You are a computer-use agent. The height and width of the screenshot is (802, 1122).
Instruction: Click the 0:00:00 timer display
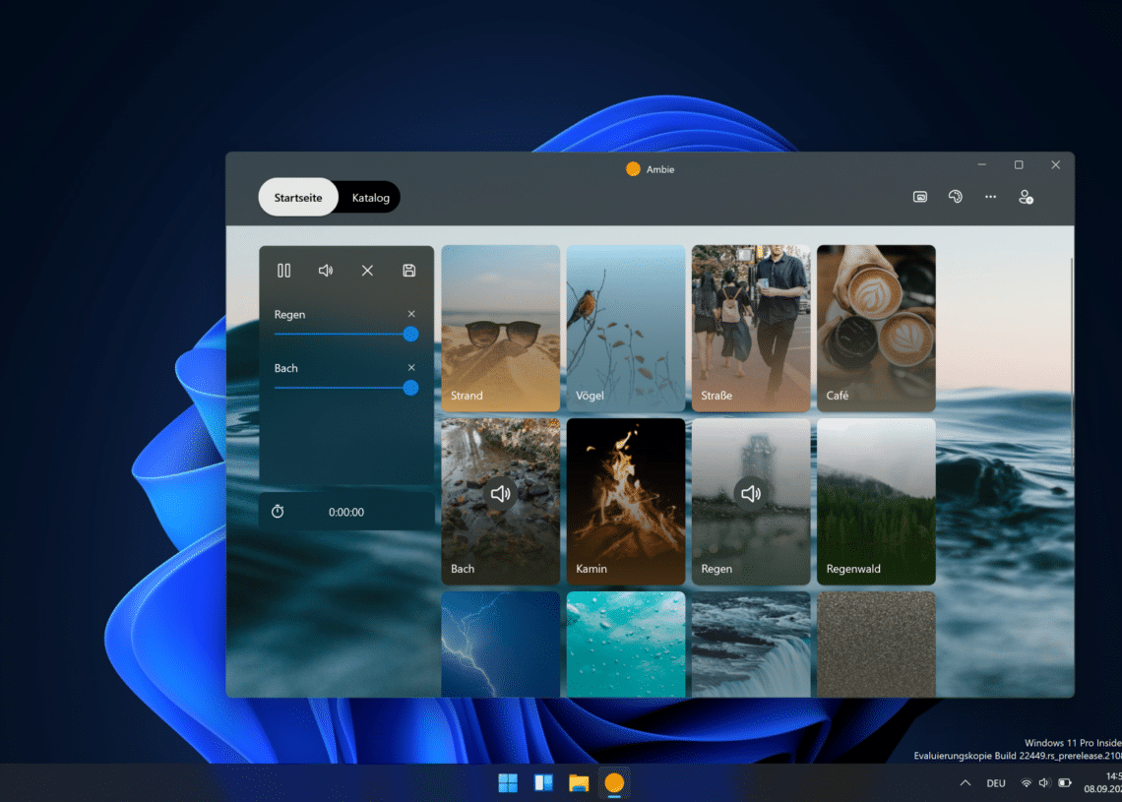[346, 513]
